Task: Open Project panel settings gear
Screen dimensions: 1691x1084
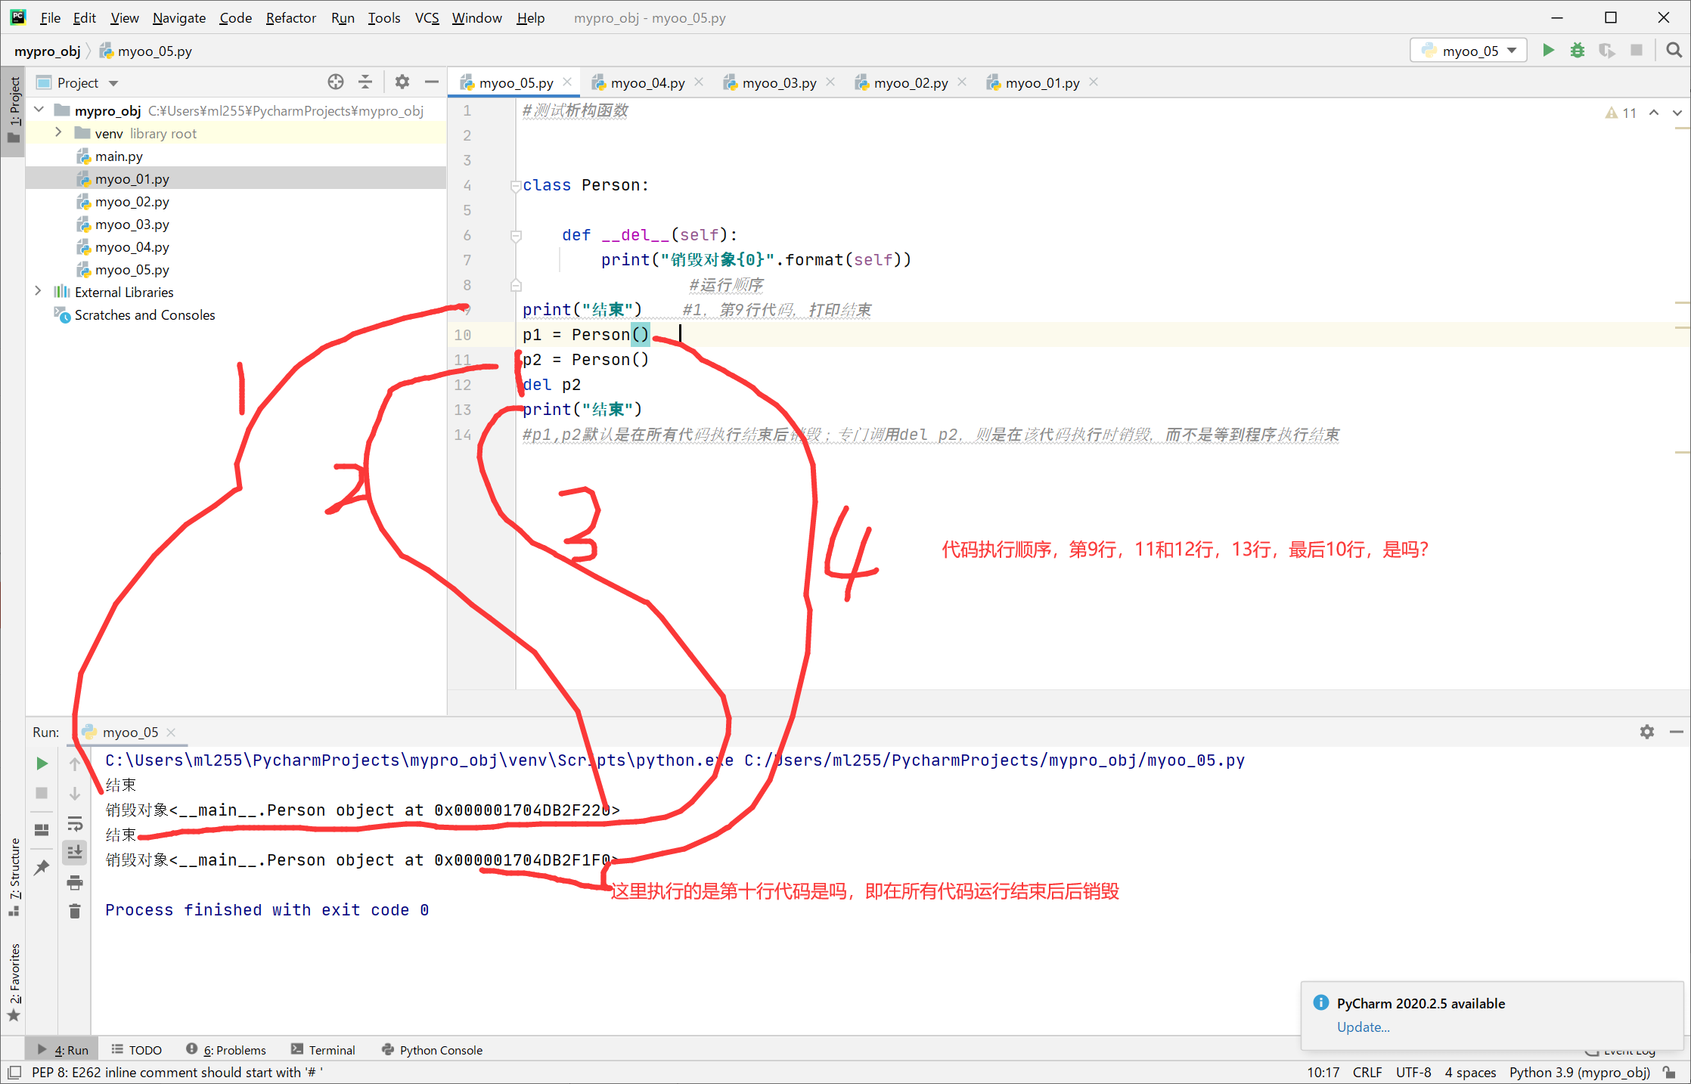Action: point(402,82)
